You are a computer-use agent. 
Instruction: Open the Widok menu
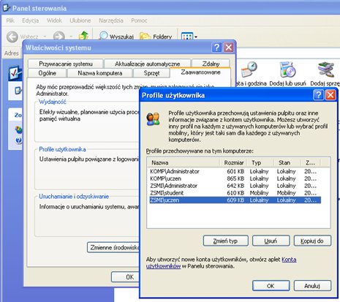(54, 20)
